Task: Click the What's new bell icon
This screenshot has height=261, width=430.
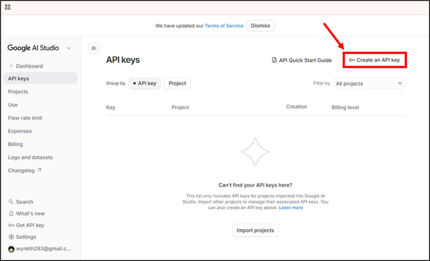Action: coord(12,213)
